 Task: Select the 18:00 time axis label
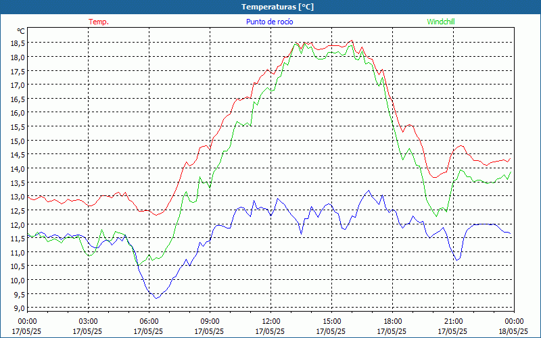pyautogui.click(x=392, y=321)
